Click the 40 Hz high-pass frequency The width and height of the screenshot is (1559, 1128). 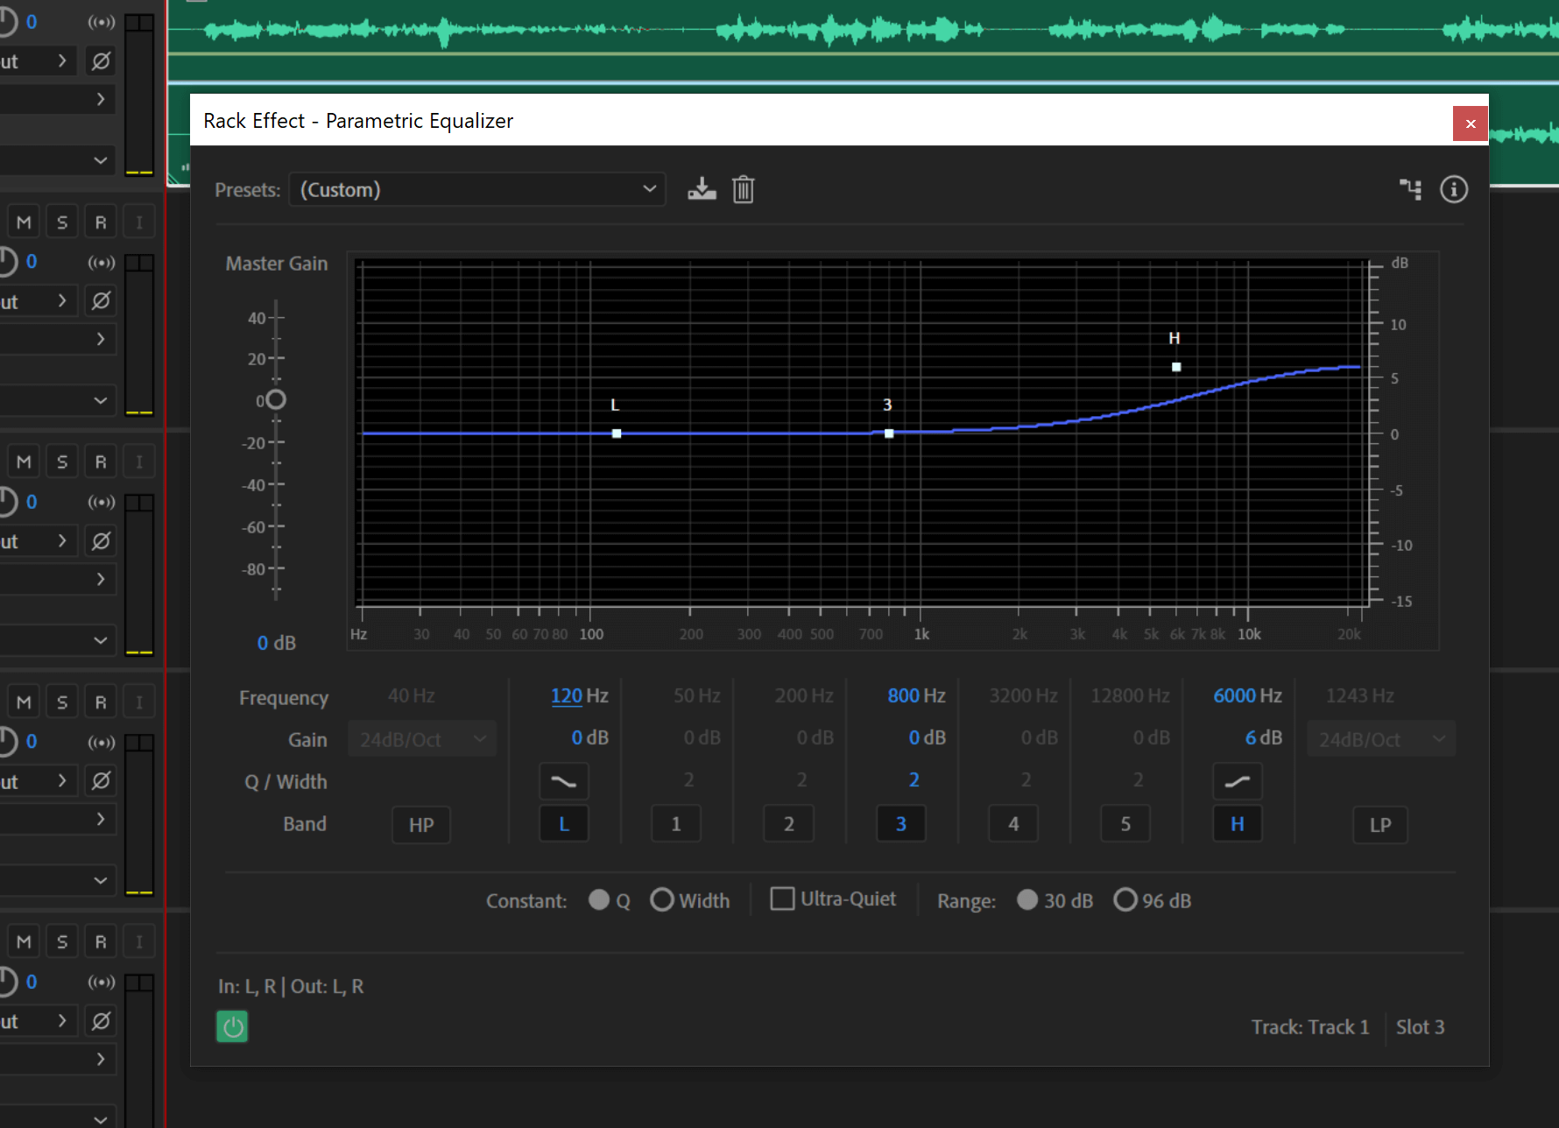click(x=411, y=696)
